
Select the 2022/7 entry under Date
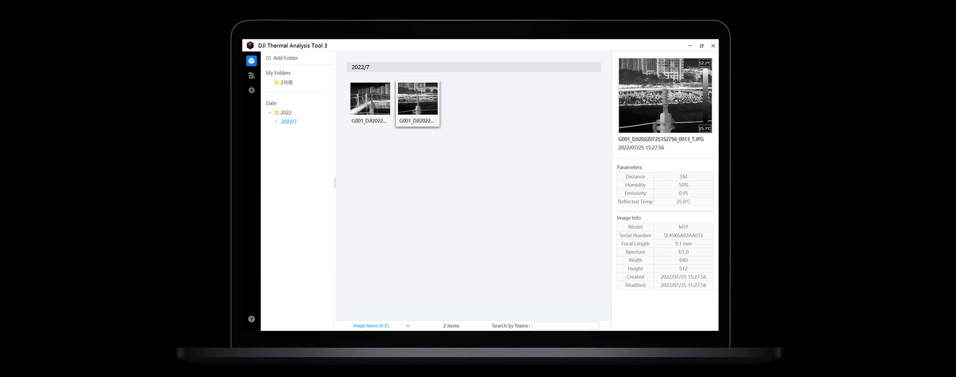[x=288, y=121]
